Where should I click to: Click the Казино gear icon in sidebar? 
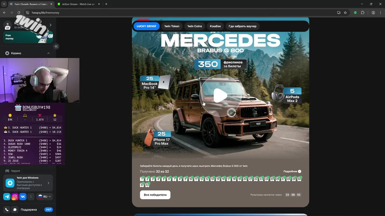tap(7, 53)
